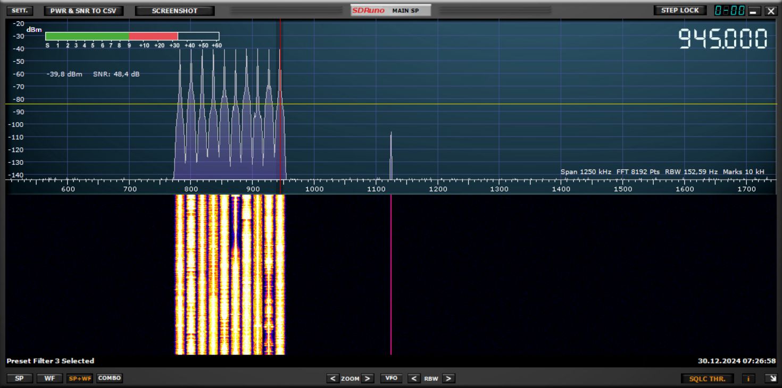
Task: Switch to WF waterfall-only display mode
Action: pyautogui.click(x=49, y=378)
